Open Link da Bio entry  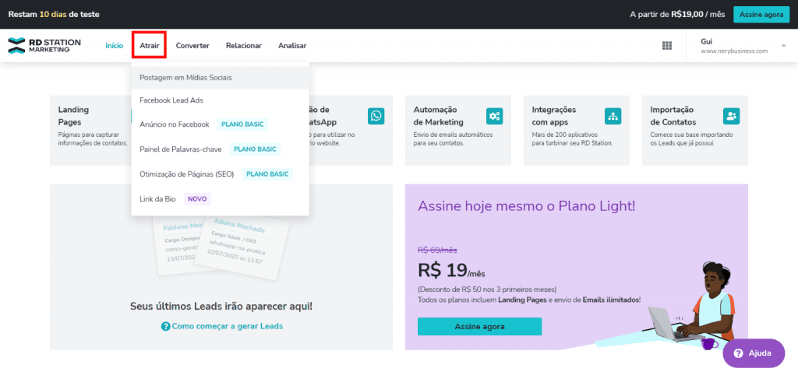click(x=157, y=198)
